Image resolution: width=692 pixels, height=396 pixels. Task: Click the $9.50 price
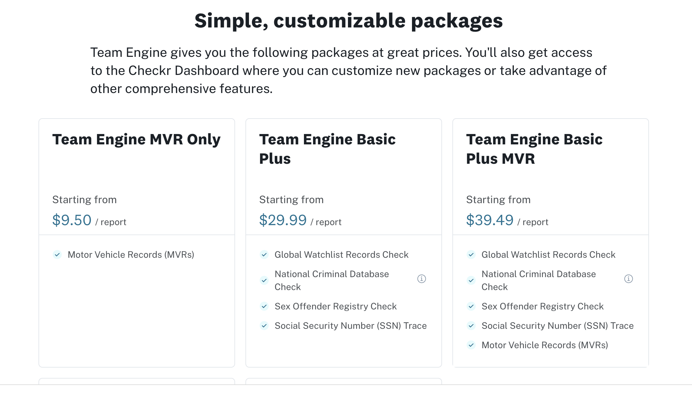tap(72, 220)
